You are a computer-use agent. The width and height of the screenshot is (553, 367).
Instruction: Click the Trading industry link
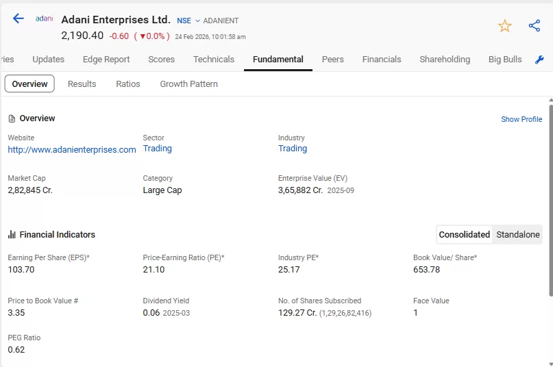click(x=293, y=149)
